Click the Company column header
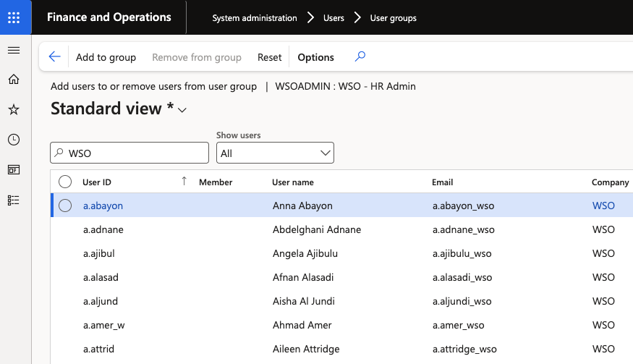The image size is (633, 364). 611,182
